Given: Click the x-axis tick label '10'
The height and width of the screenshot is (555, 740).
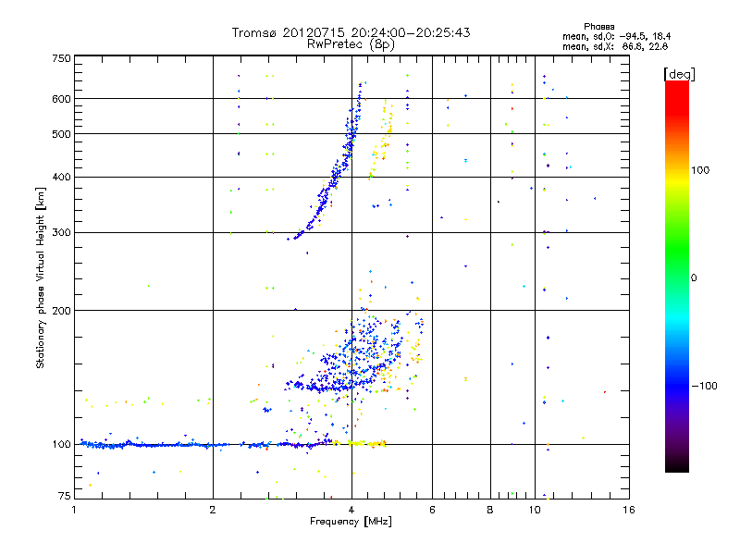Looking at the screenshot, I should (535, 510).
